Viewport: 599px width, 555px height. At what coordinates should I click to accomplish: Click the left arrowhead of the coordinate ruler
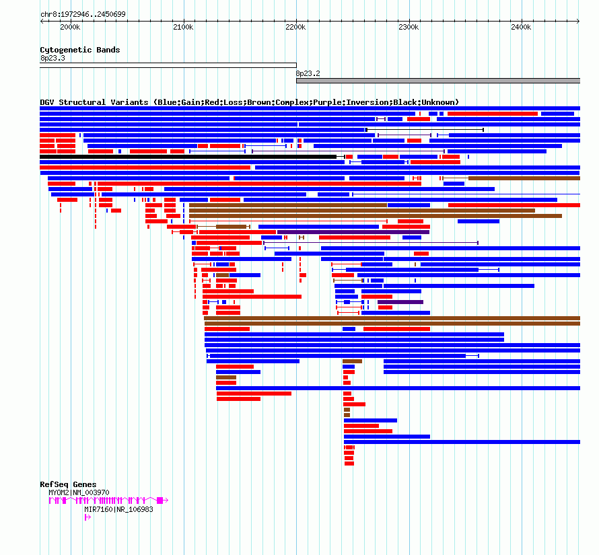(x=42, y=21)
